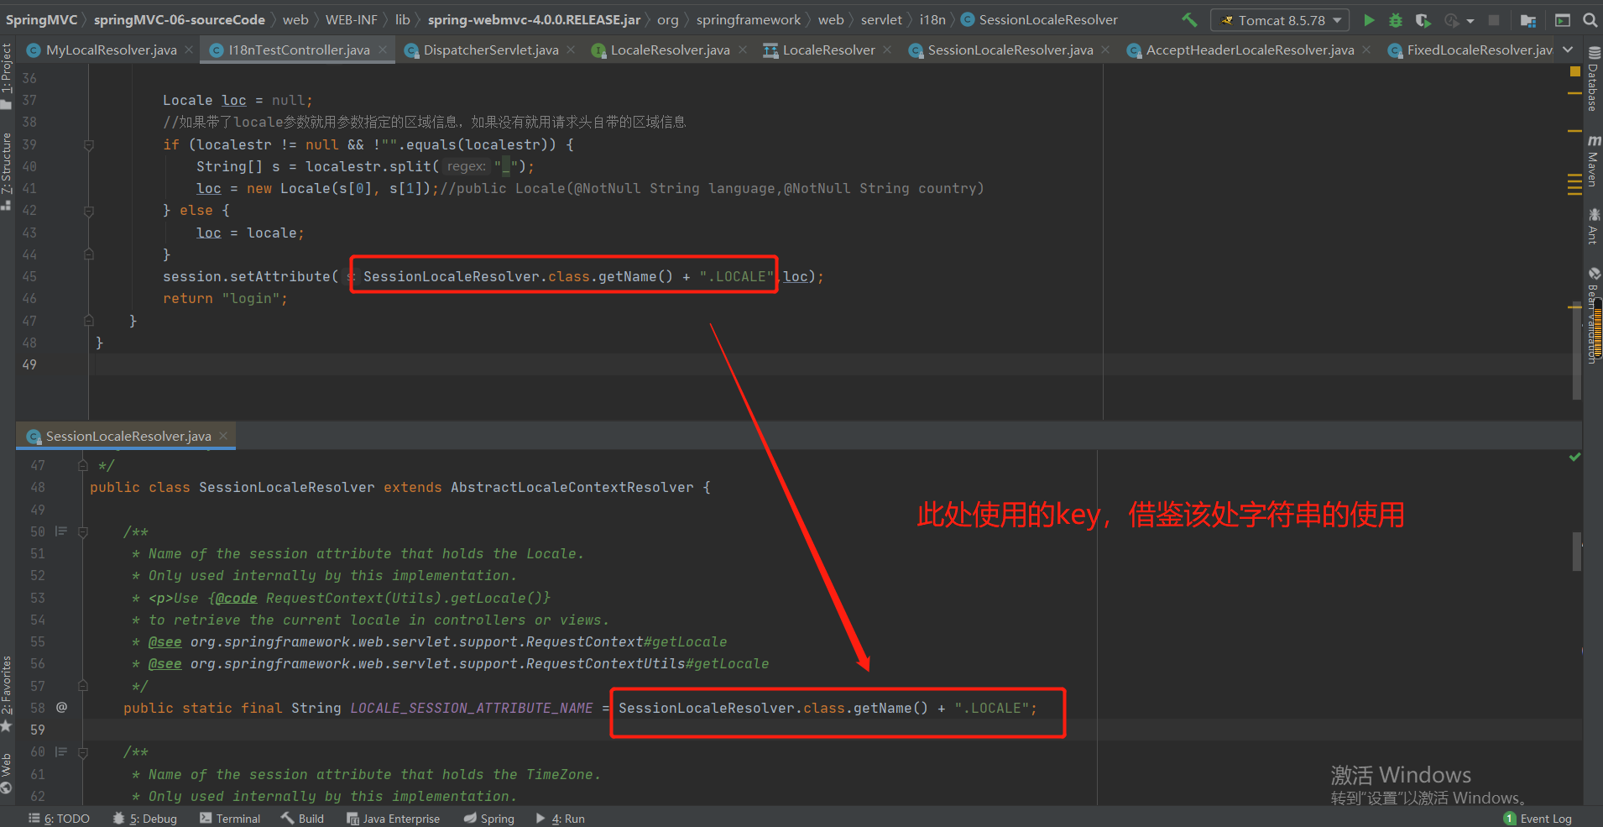This screenshot has height=827, width=1603.
Task: Open the Web tool window
Action: pos(7,772)
